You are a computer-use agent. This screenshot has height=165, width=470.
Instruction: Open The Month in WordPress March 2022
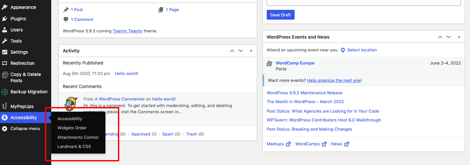tap(305, 102)
